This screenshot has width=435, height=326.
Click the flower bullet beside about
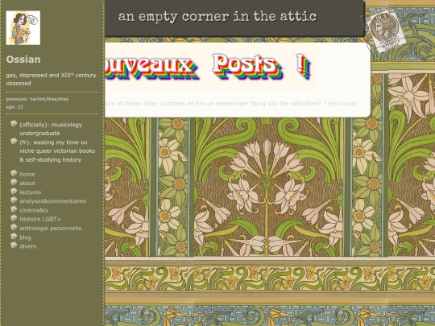pos(14,182)
